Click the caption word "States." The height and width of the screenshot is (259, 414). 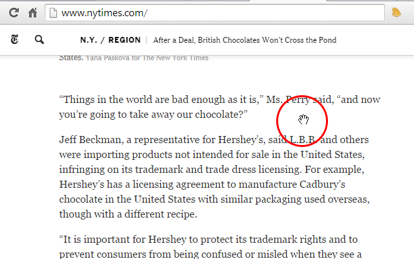pos(71,58)
